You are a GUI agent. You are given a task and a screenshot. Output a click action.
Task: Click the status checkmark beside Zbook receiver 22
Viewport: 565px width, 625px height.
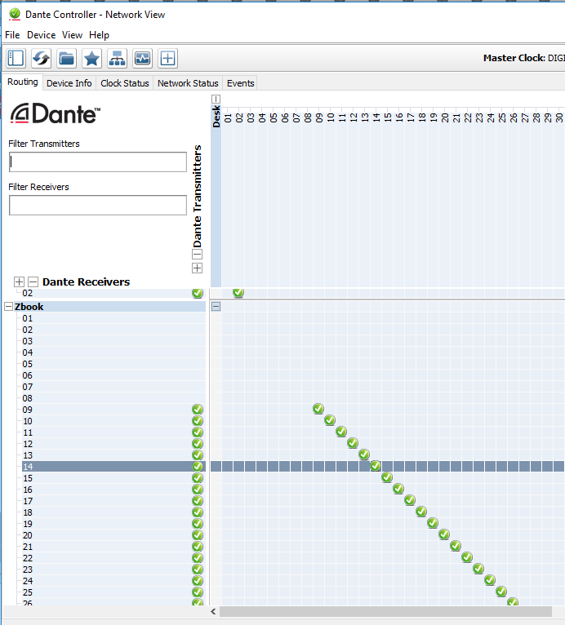(198, 557)
